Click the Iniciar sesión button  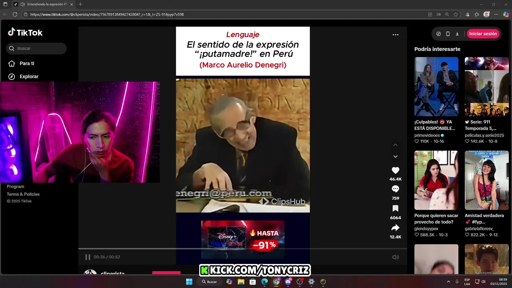(x=483, y=34)
